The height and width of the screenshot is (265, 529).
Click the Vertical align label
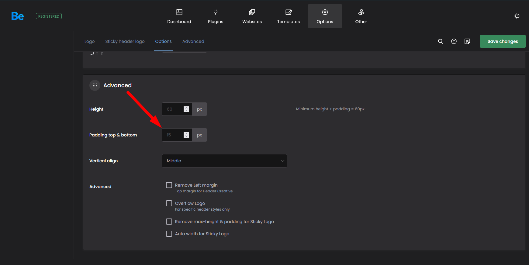[103, 161]
